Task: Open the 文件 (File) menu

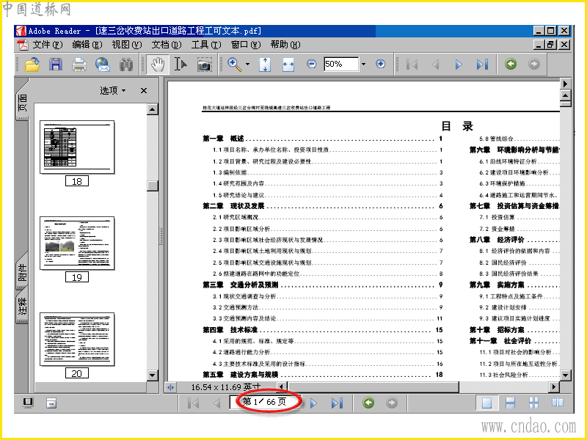Action: [x=47, y=45]
